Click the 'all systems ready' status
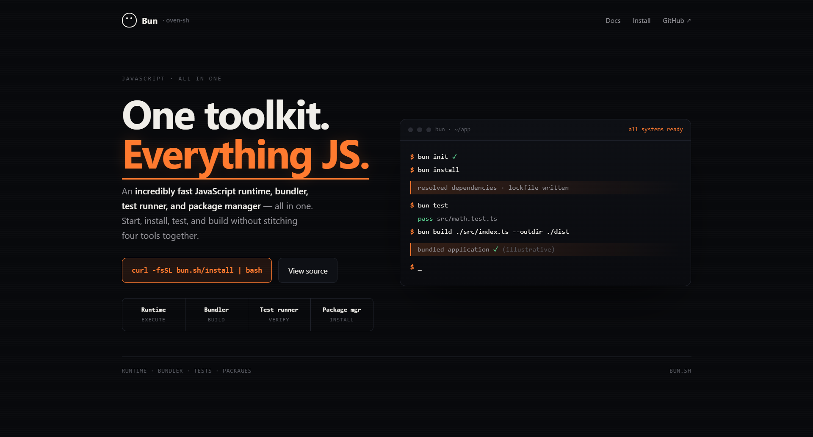The image size is (813, 437). pyautogui.click(x=655, y=130)
